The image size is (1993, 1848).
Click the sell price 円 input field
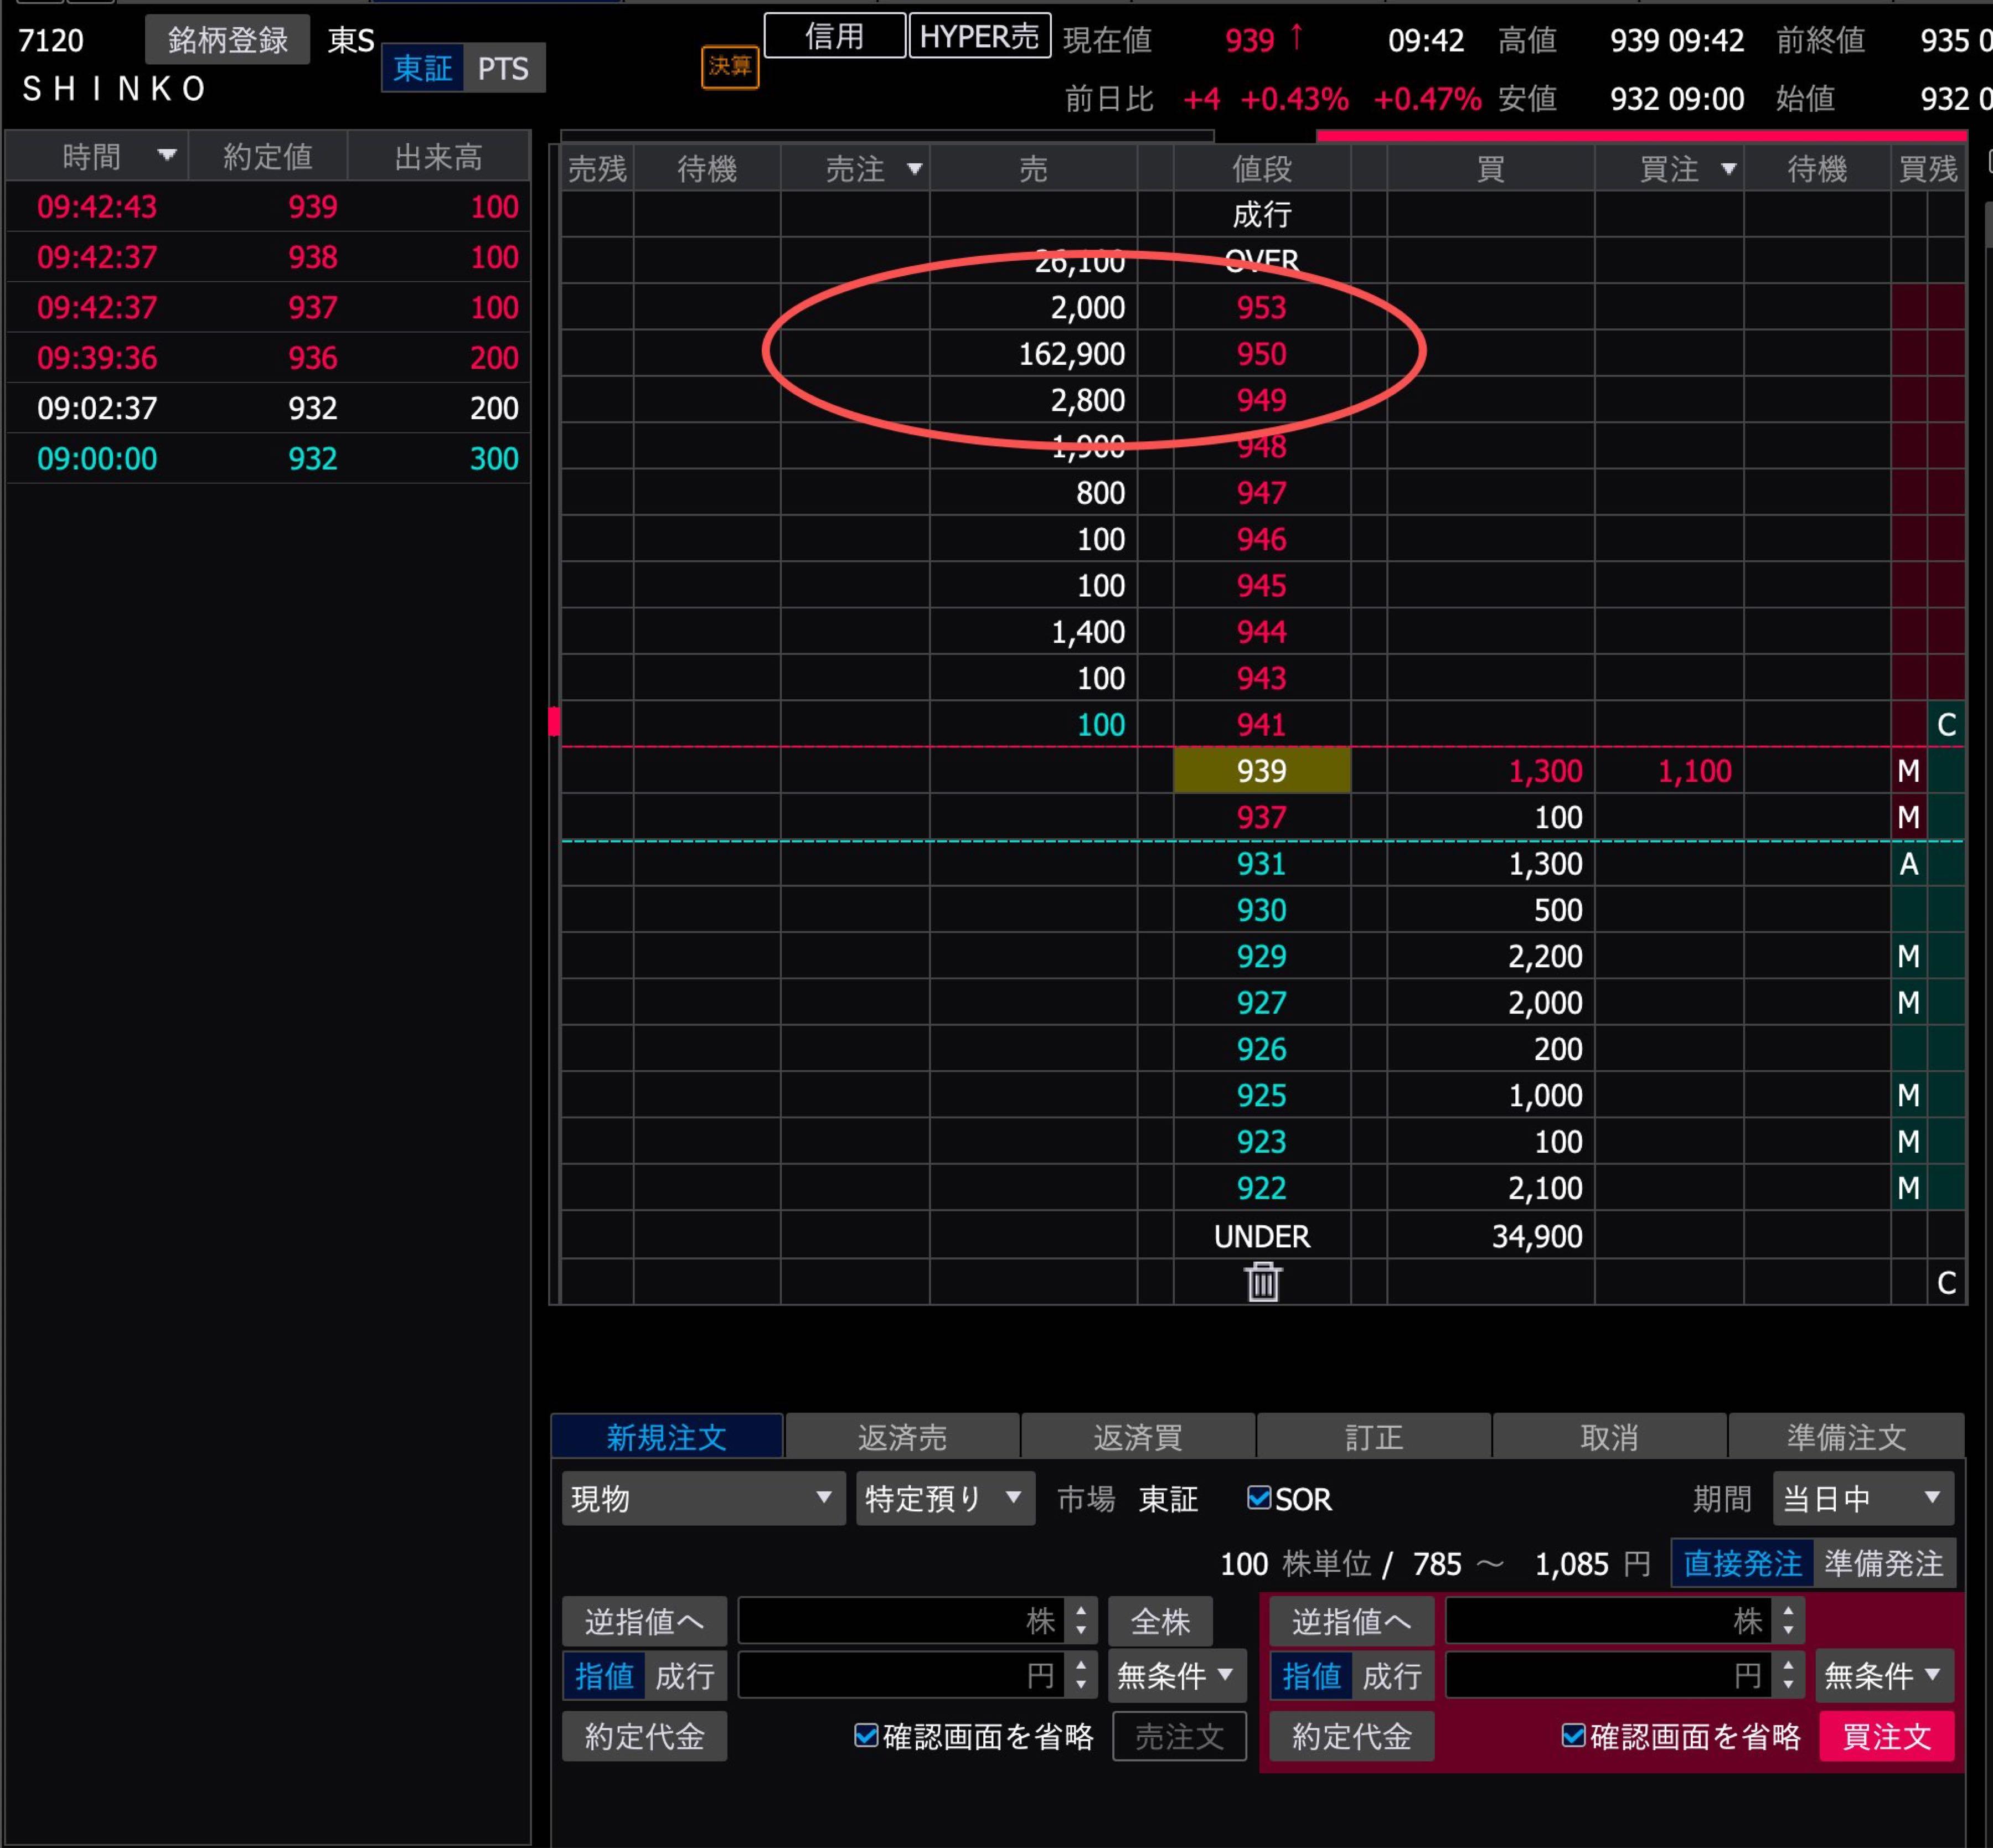point(902,1676)
